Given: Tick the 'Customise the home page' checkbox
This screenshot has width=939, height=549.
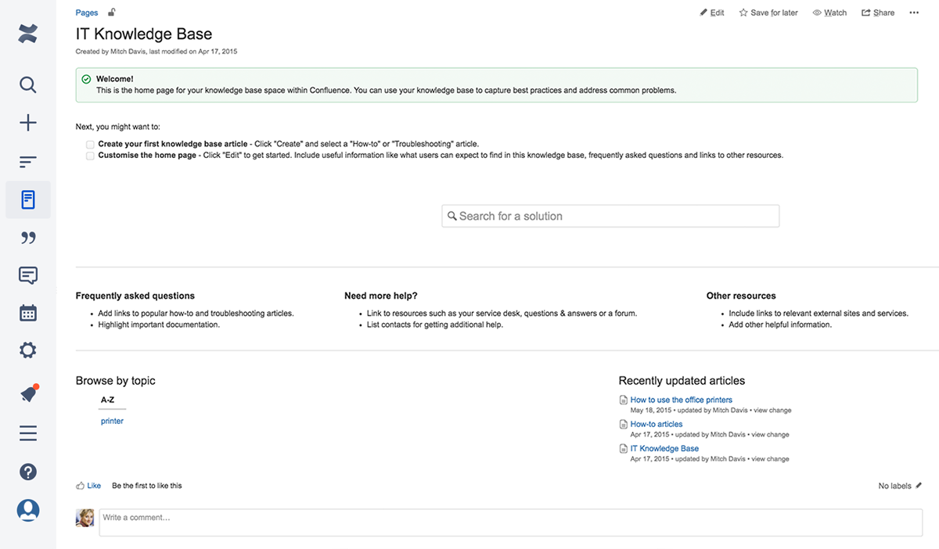Looking at the screenshot, I should [90, 156].
